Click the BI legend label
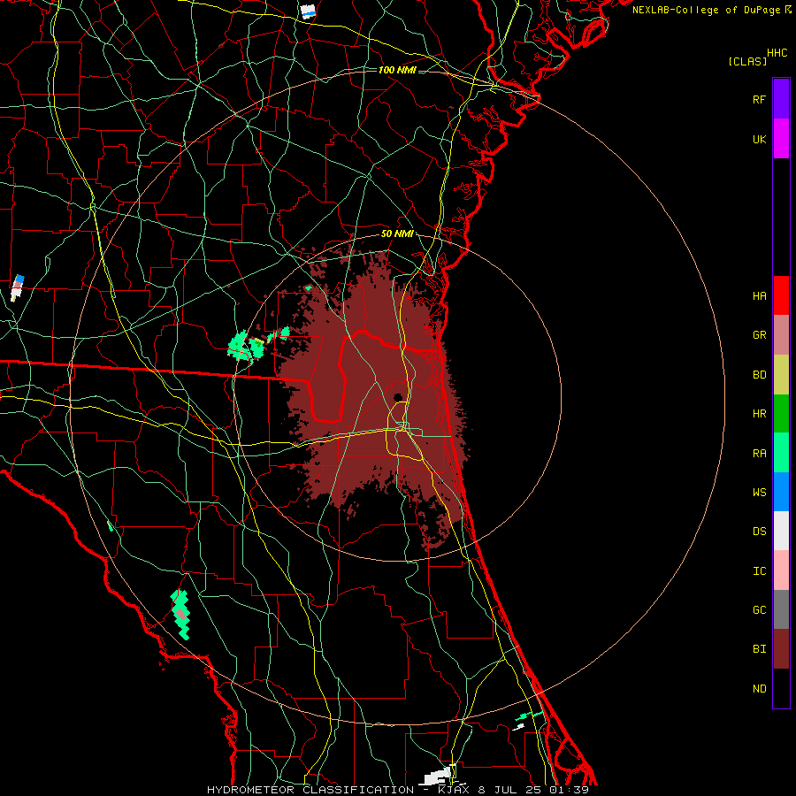 [x=759, y=649]
